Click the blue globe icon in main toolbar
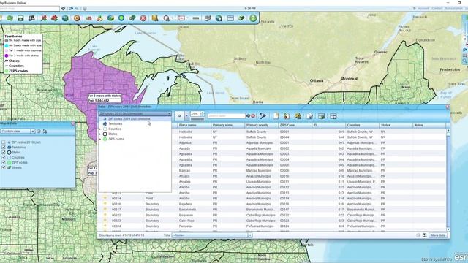The image size is (468, 263). click(x=65, y=18)
